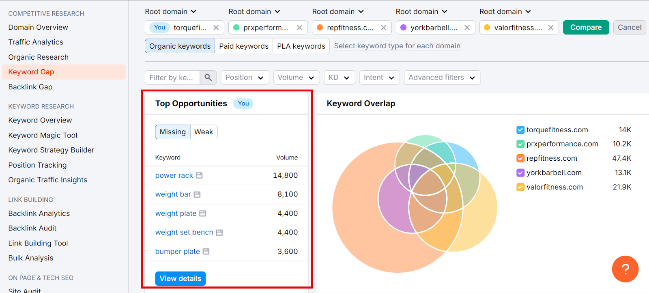Expand the third Root domain dropdown

click(338, 11)
